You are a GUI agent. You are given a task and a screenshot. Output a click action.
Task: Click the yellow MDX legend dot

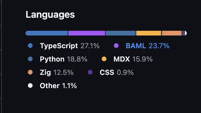click(x=104, y=59)
